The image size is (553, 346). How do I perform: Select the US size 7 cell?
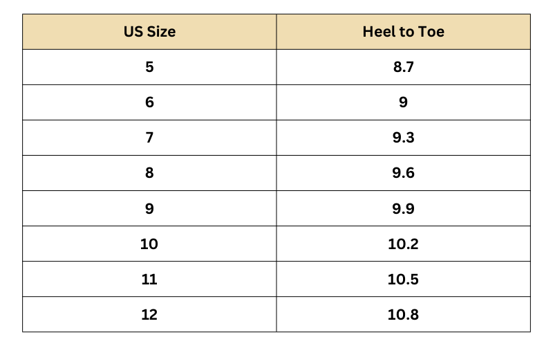pos(149,138)
